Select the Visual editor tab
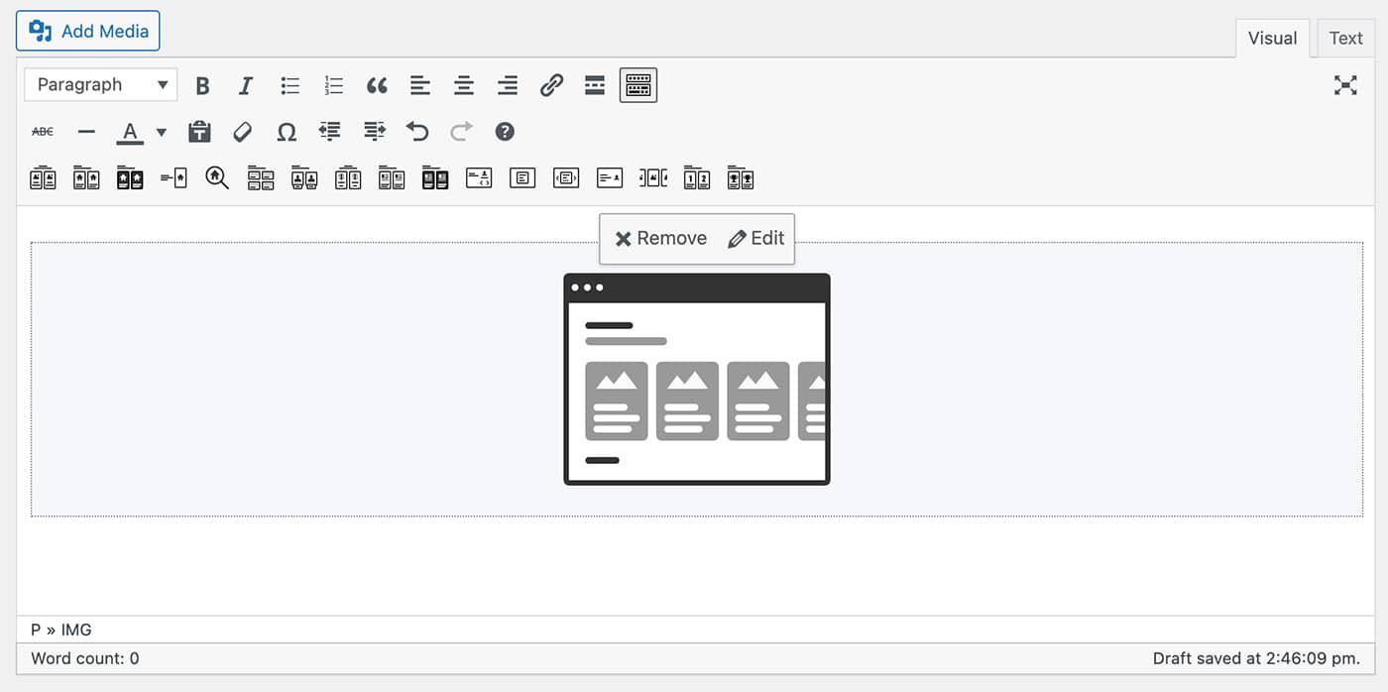1388x692 pixels. [1272, 39]
